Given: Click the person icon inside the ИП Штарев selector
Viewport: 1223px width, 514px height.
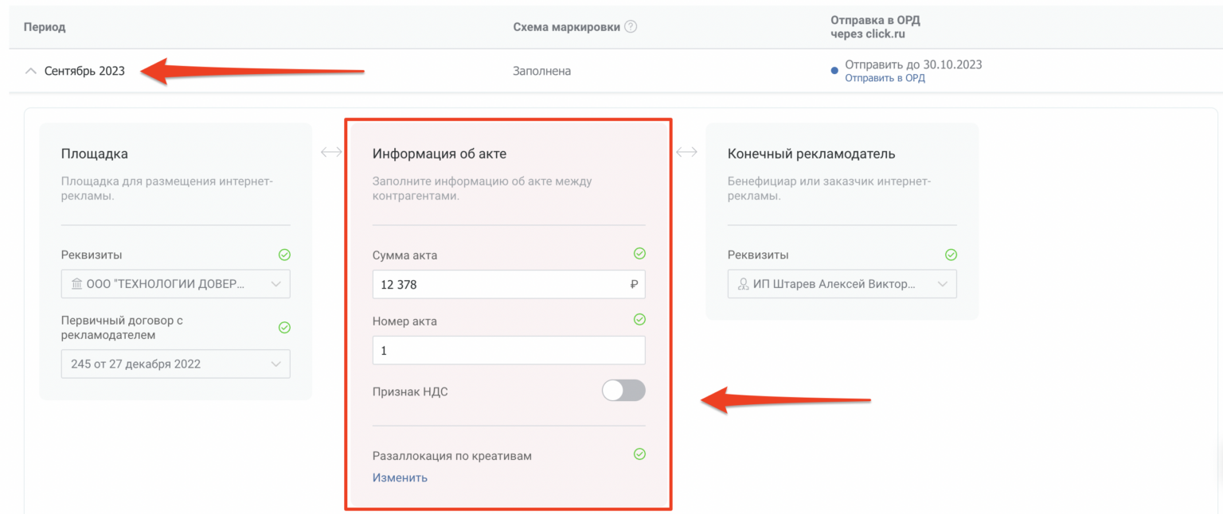Looking at the screenshot, I should (x=741, y=283).
